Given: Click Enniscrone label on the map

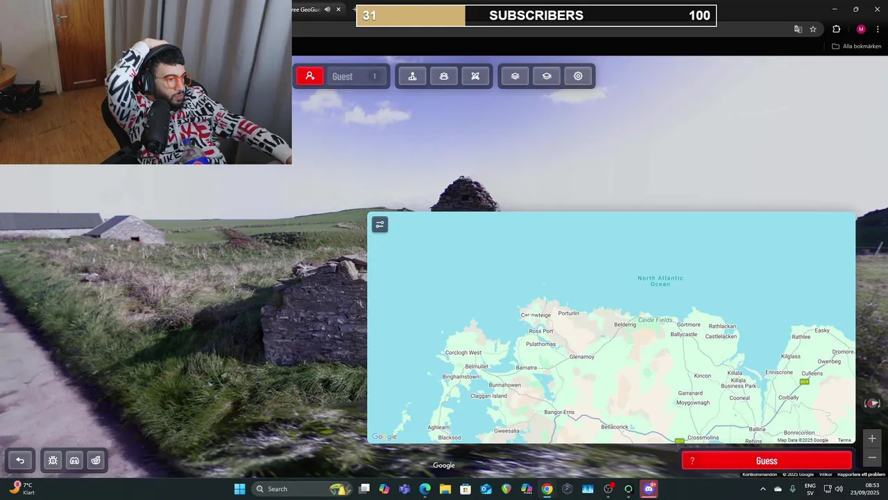Looking at the screenshot, I should tap(778, 372).
